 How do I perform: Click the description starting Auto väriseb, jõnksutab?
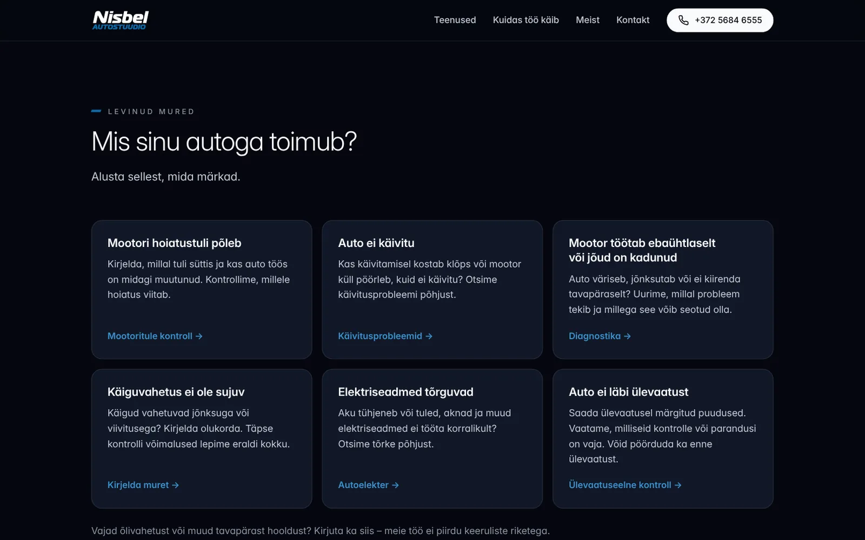(654, 294)
